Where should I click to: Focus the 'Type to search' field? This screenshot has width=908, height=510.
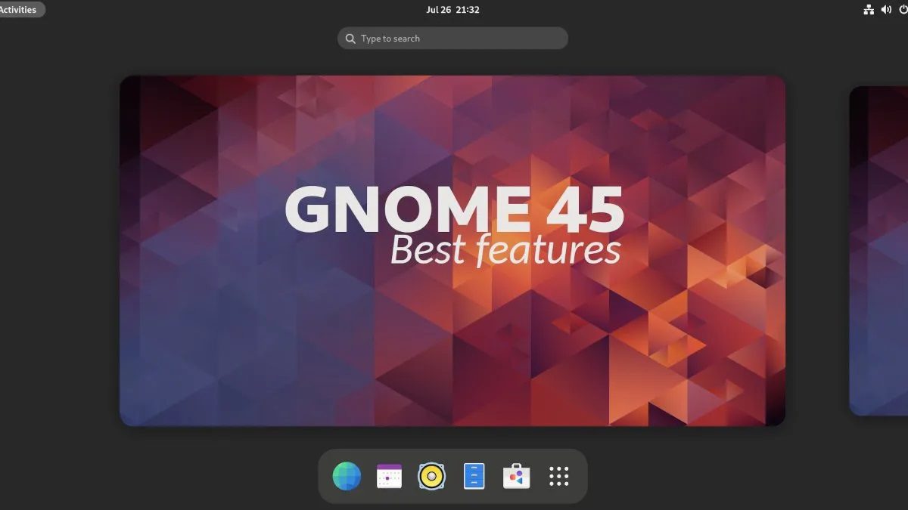(x=452, y=39)
